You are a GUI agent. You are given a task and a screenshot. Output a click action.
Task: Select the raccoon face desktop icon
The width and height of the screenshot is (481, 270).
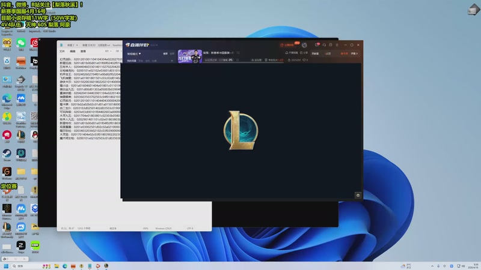click(x=7, y=43)
